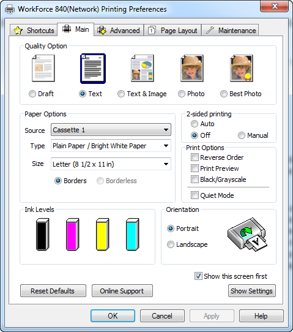This screenshot has width=293, height=332.
Task: Select Landscape orientation
Action: pos(171,244)
